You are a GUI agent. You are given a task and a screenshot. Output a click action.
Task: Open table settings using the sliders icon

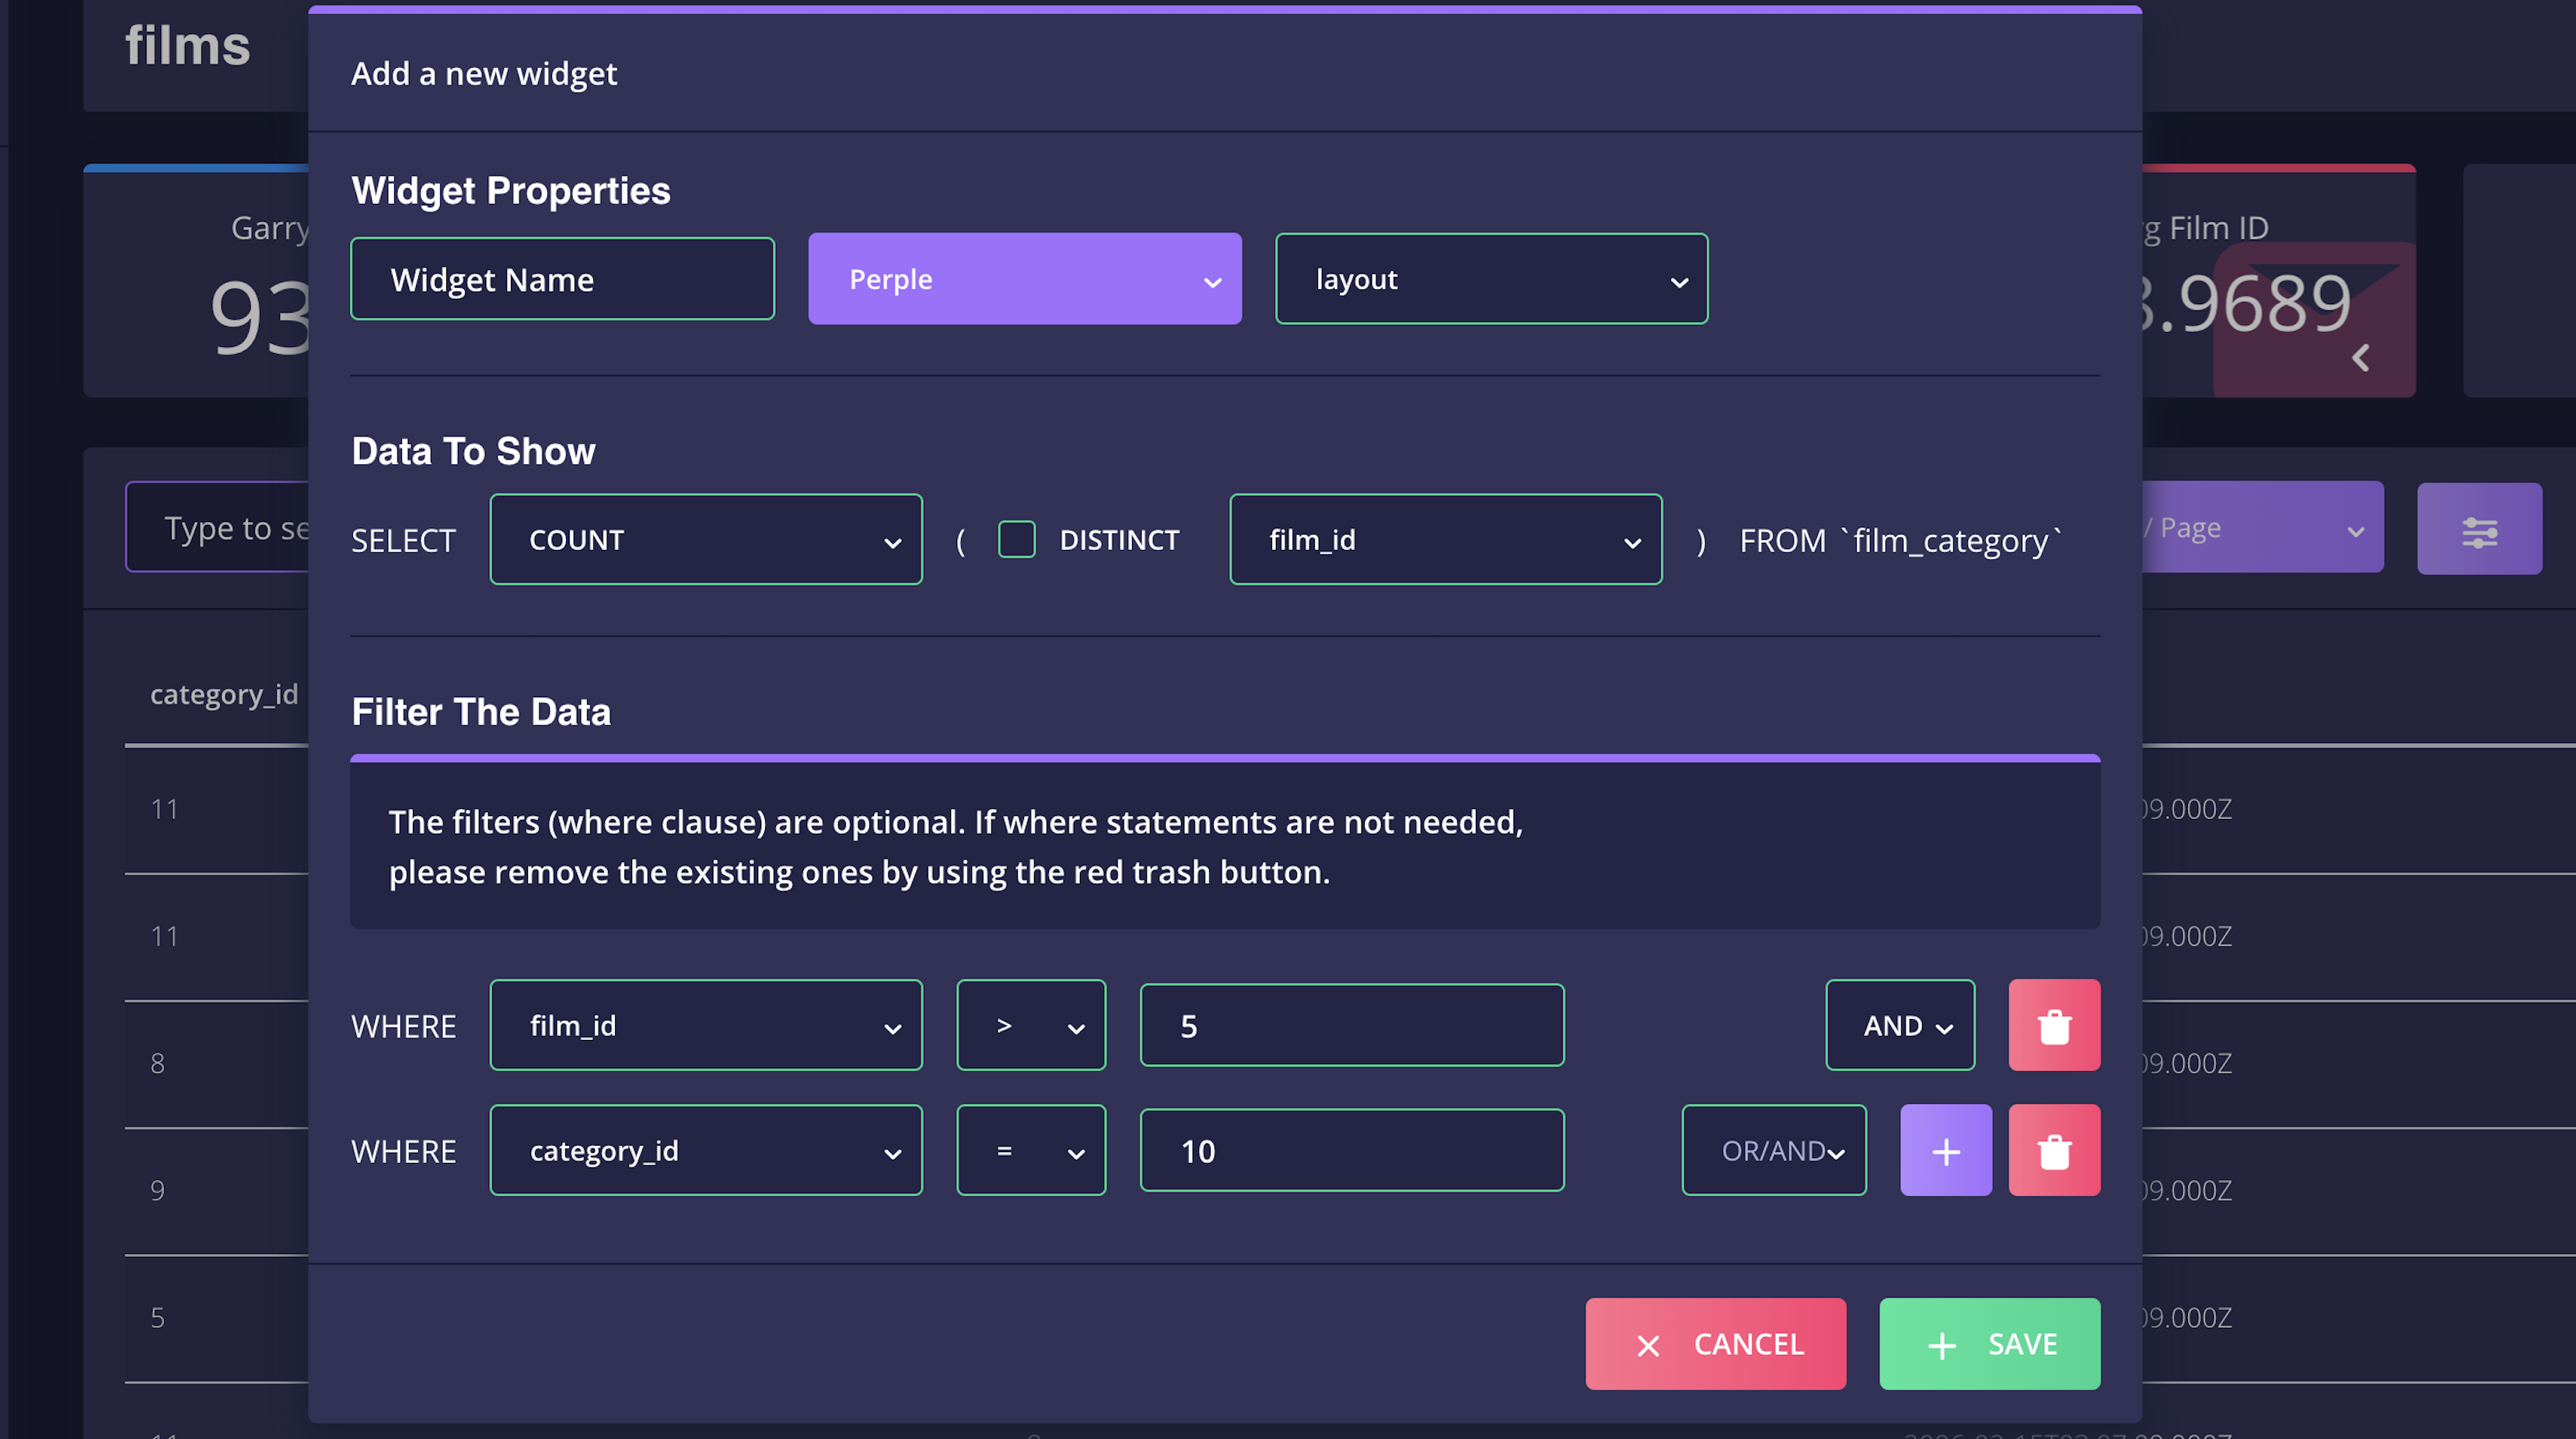click(2478, 530)
